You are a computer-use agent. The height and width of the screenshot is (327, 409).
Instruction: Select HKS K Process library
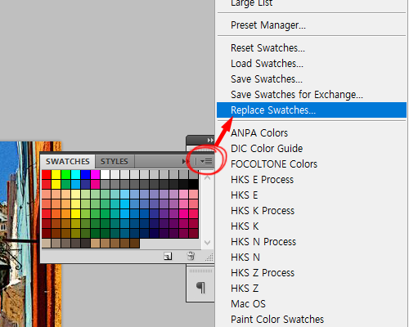(263, 211)
